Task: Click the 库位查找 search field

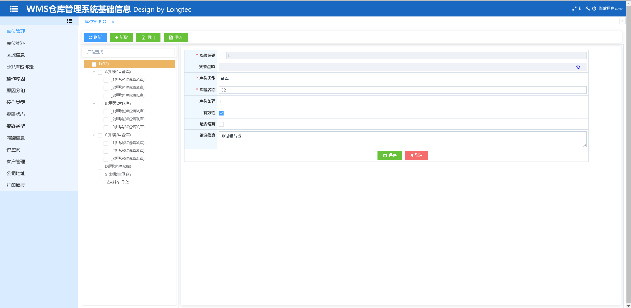Action: point(129,52)
